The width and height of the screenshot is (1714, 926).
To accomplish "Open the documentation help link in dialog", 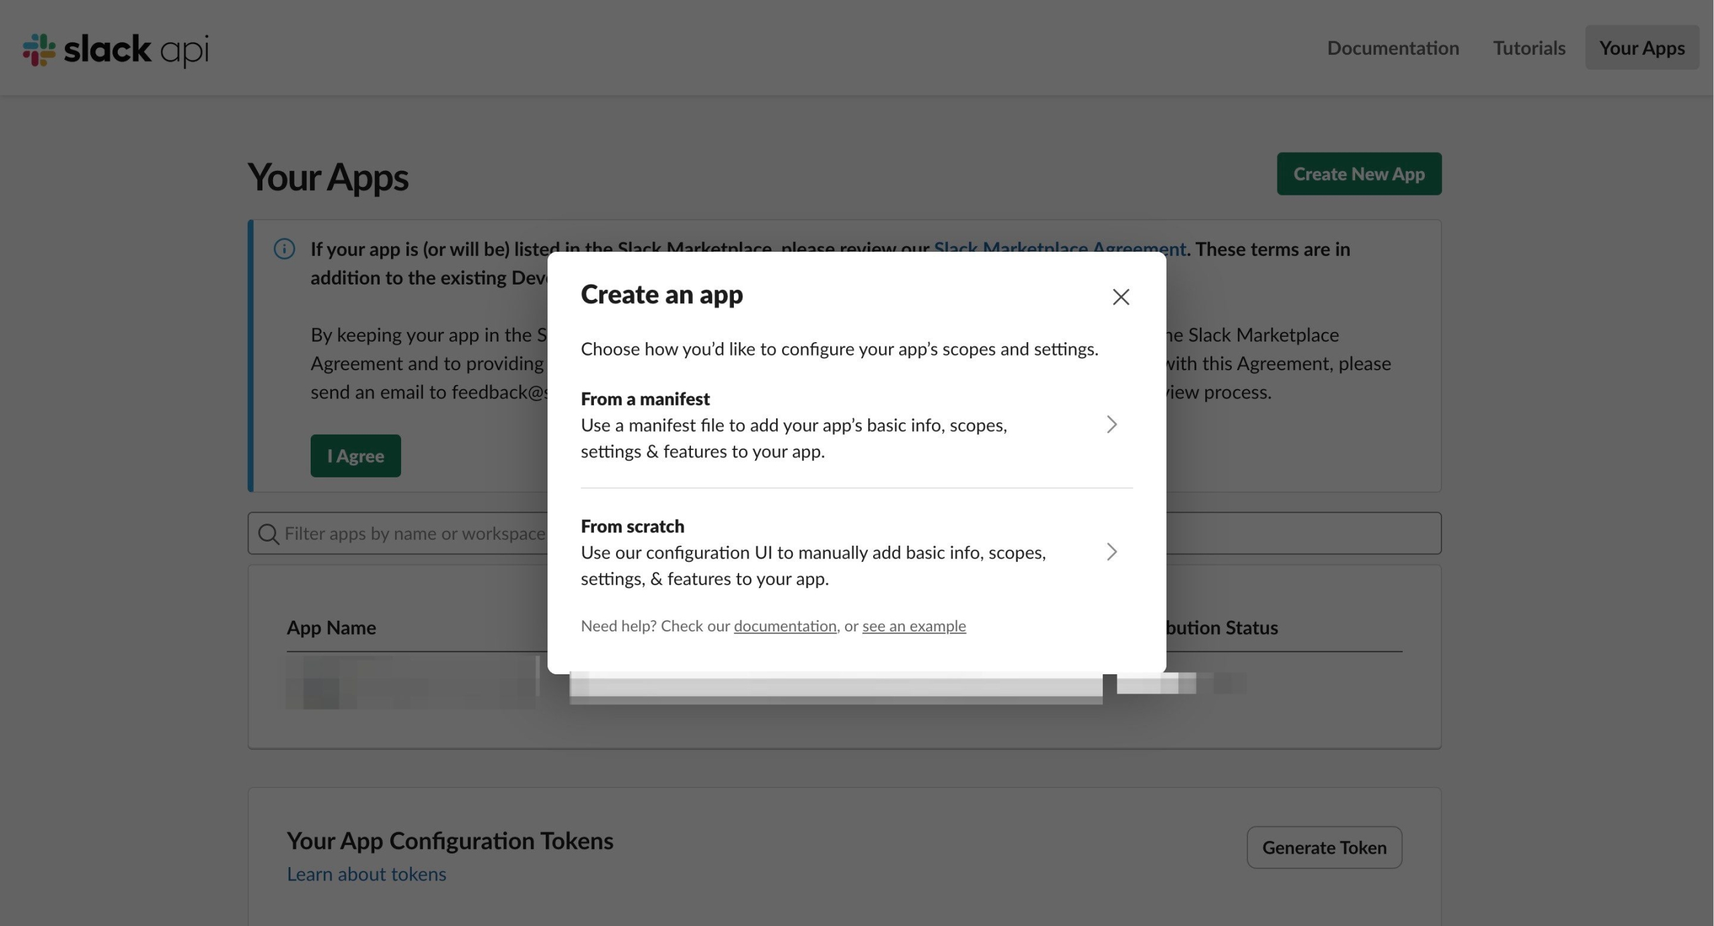I will [785, 626].
